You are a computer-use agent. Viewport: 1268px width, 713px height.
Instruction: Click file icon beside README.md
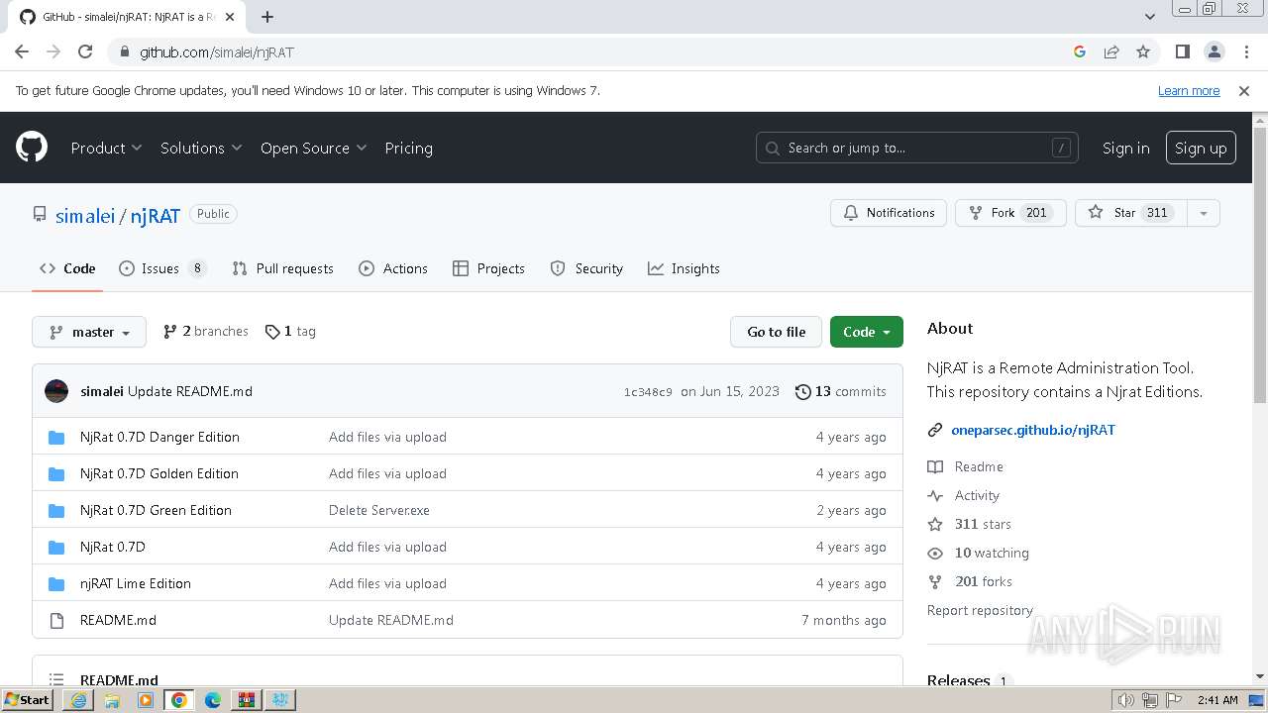point(56,620)
